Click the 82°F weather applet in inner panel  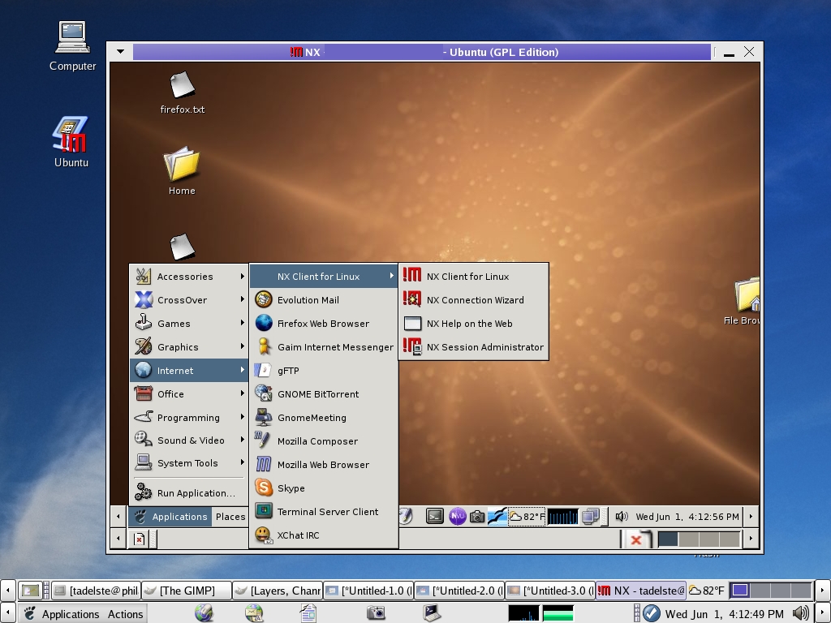[527, 516]
